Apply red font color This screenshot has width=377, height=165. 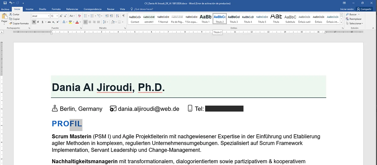(x=77, y=22)
